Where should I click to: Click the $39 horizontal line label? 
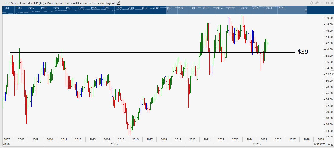pyautogui.click(x=303, y=52)
